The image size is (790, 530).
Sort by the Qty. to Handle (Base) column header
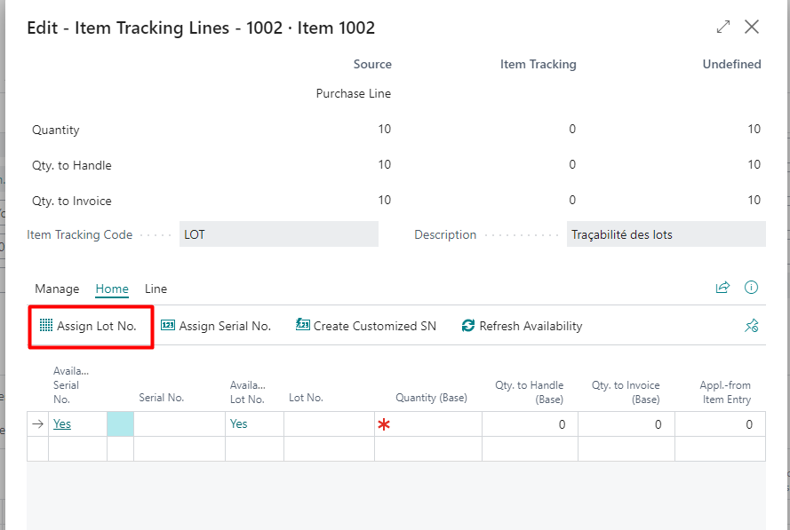click(x=529, y=392)
